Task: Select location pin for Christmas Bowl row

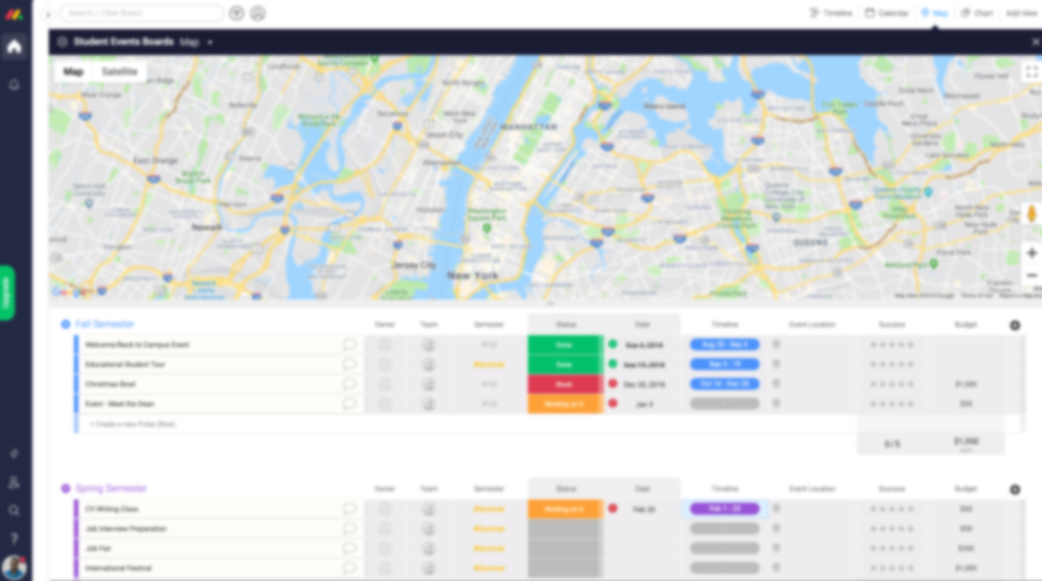Action: click(776, 384)
